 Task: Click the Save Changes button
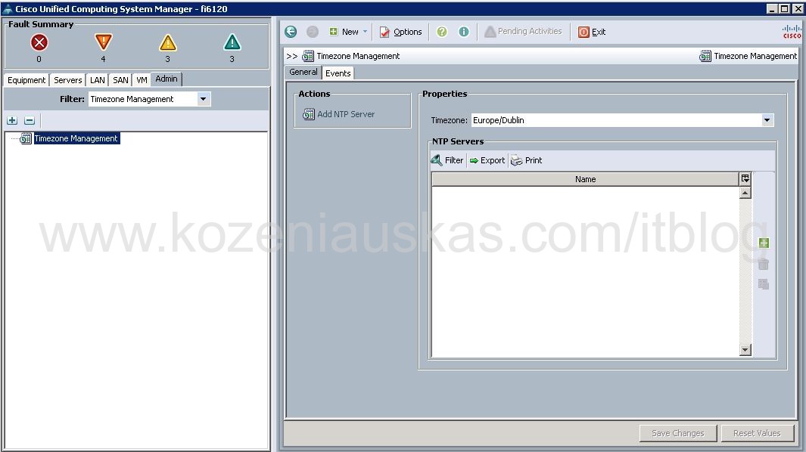[x=678, y=433]
